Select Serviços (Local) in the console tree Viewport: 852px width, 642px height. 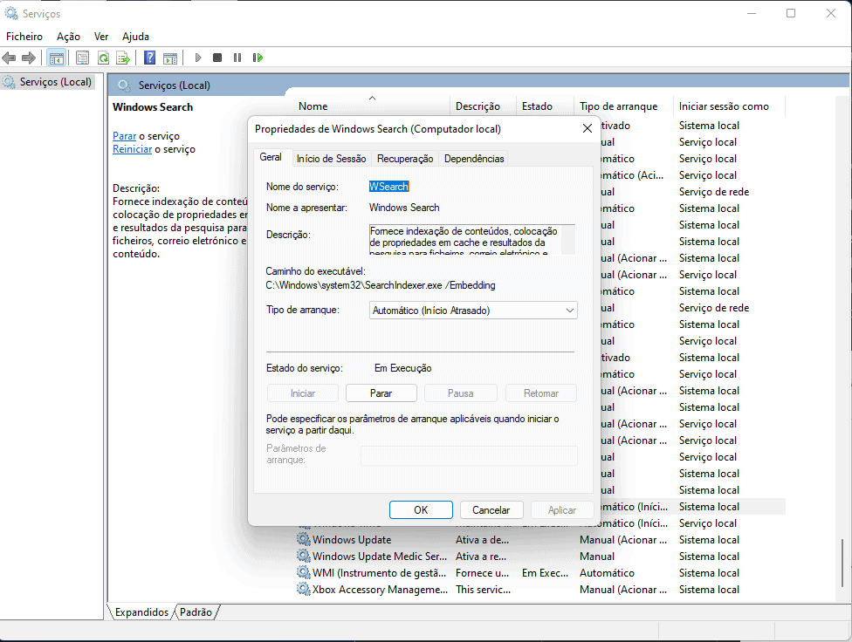(55, 82)
